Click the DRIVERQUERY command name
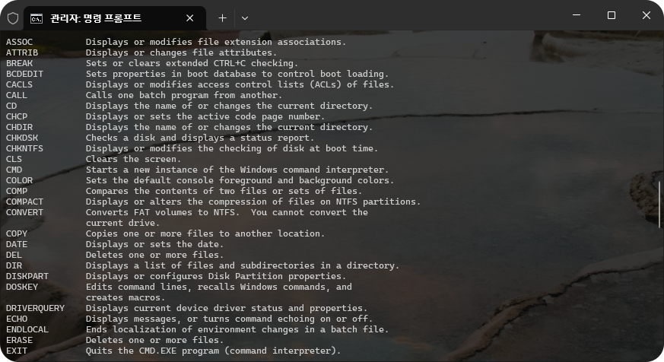Screen dimensions: 664x362 pyautogui.click(x=35, y=308)
